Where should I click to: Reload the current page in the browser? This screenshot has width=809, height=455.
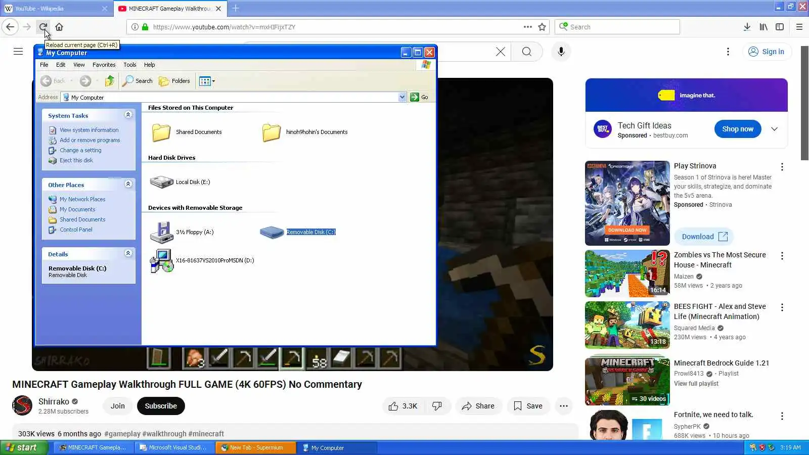coord(43,27)
